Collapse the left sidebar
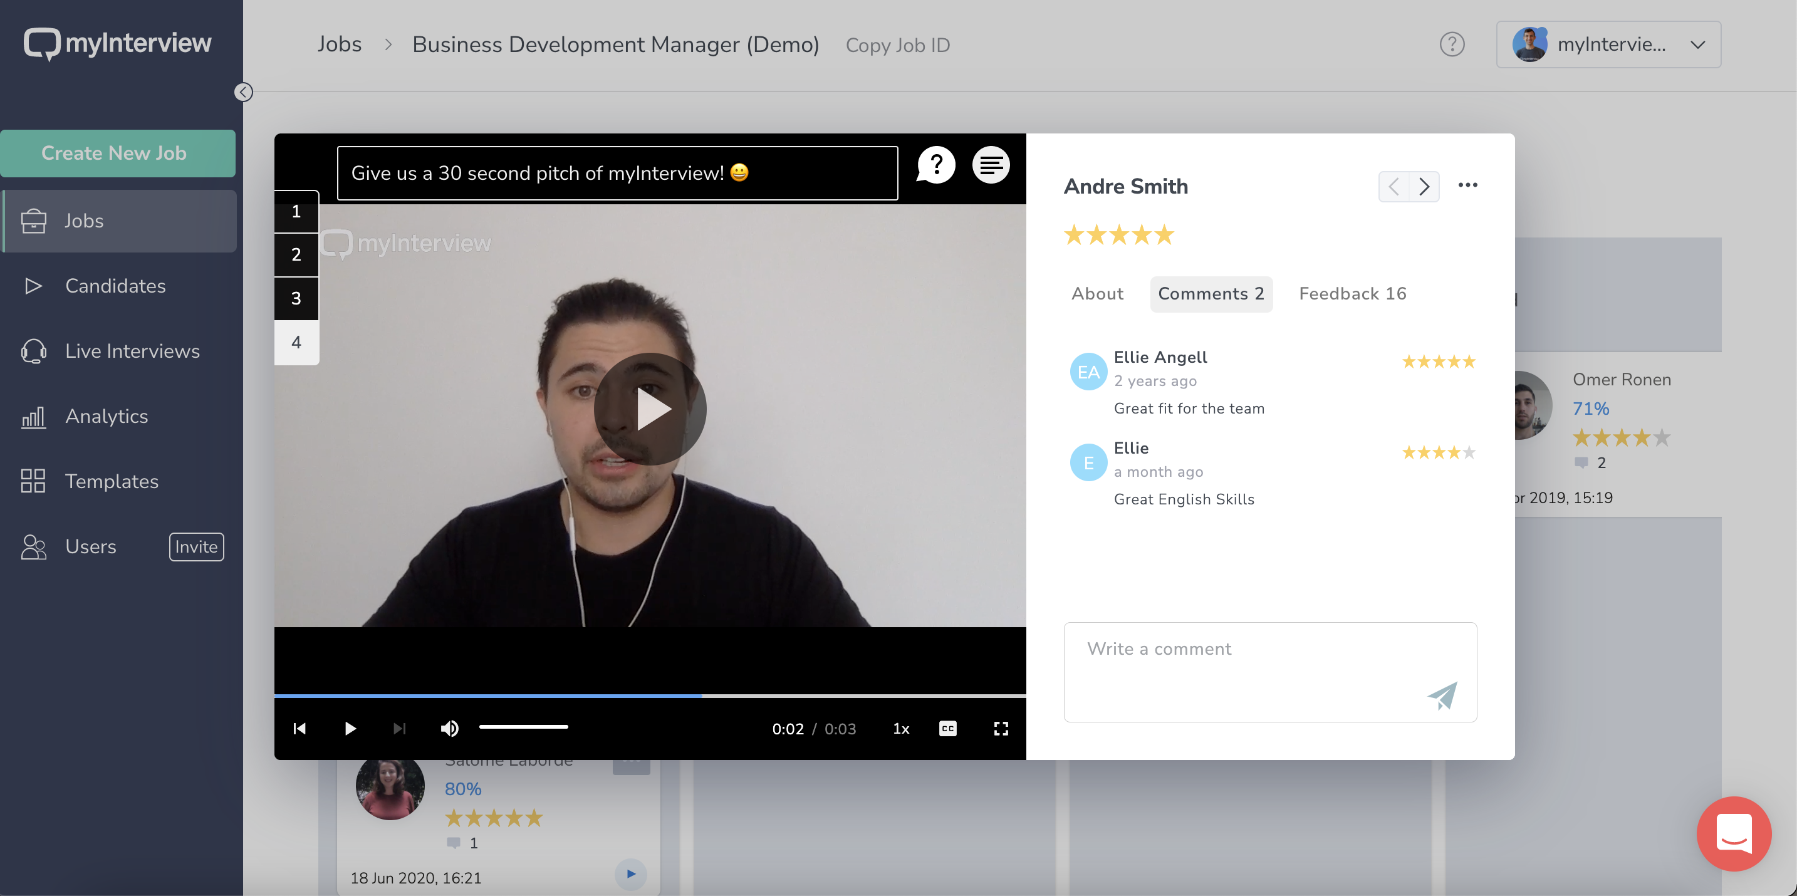The height and width of the screenshot is (896, 1797). pyautogui.click(x=244, y=92)
